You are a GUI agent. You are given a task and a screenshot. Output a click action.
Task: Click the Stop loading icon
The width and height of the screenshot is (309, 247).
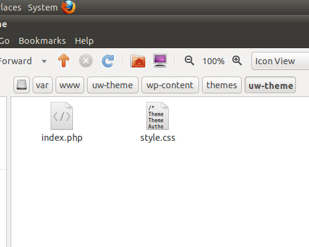click(86, 61)
